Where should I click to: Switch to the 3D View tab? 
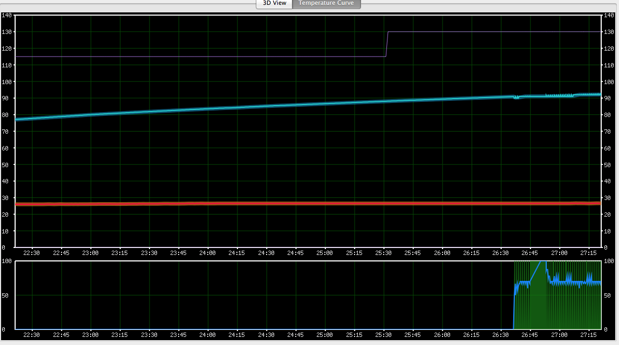pos(274,3)
